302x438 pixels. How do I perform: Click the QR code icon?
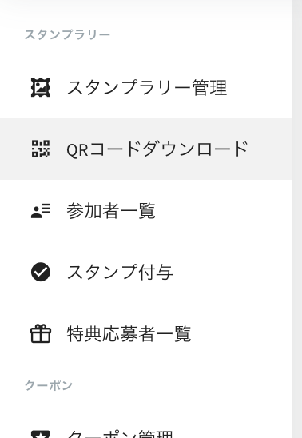[x=41, y=149]
